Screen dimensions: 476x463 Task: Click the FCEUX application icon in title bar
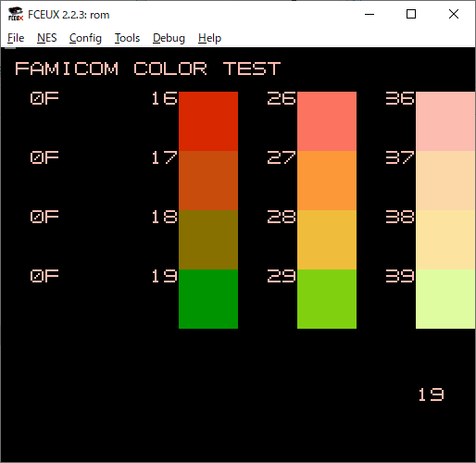(16, 14)
